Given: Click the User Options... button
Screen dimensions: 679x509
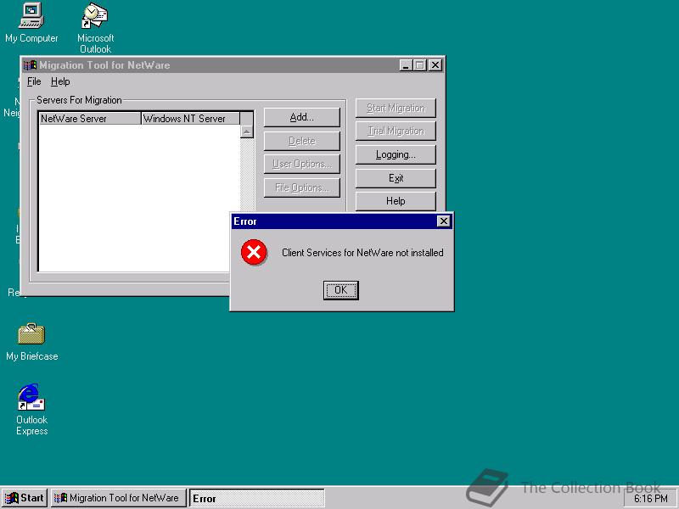Looking at the screenshot, I should (302, 164).
